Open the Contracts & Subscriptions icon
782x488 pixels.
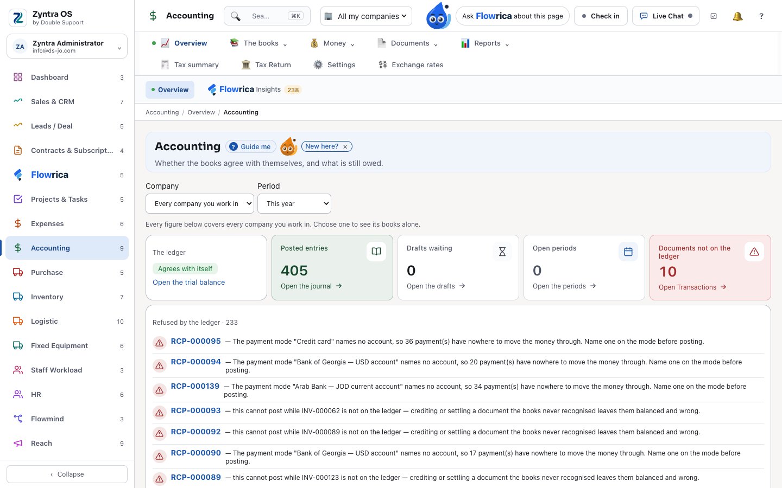tap(18, 150)
